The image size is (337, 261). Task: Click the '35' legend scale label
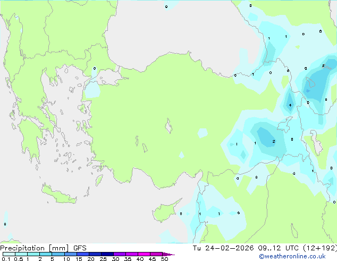[128, 259]
